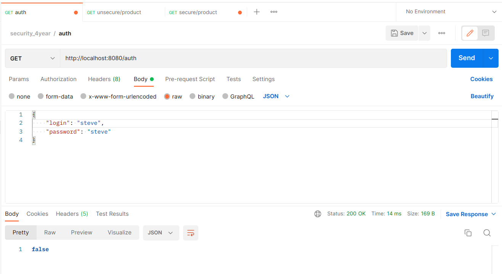This screenshot has width=502, height=274.
Task: Open the JSON language dropdown
Action: coord(275,96)
